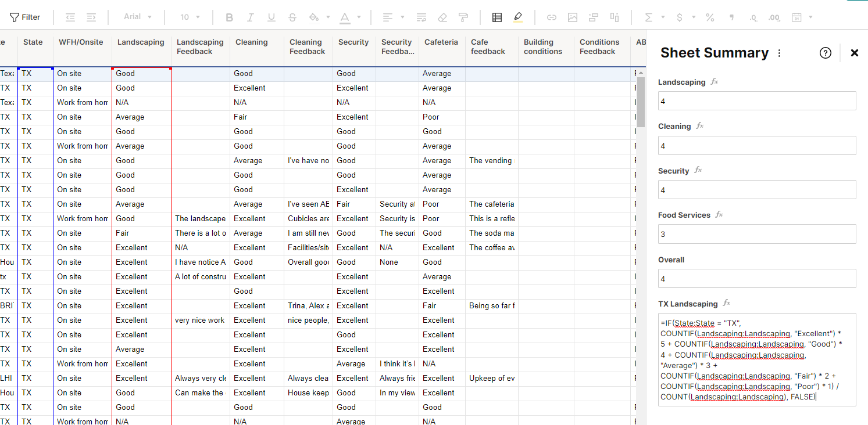Open Sheet Summary help

coord(825,53)
